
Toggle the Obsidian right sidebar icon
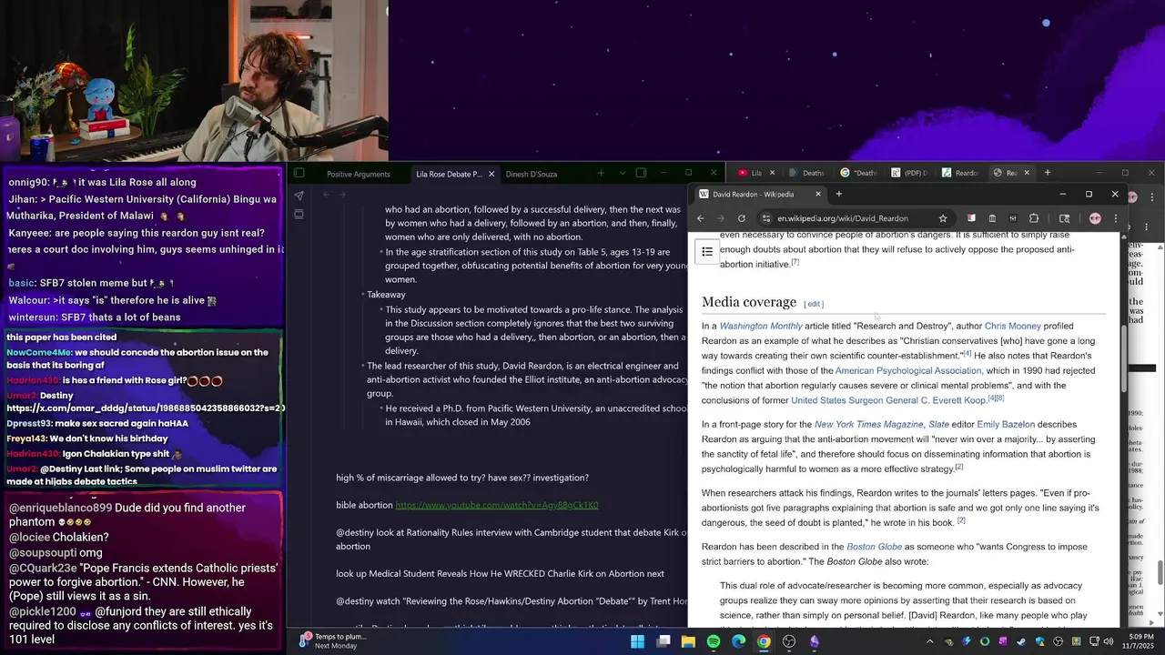coord(641,173)
